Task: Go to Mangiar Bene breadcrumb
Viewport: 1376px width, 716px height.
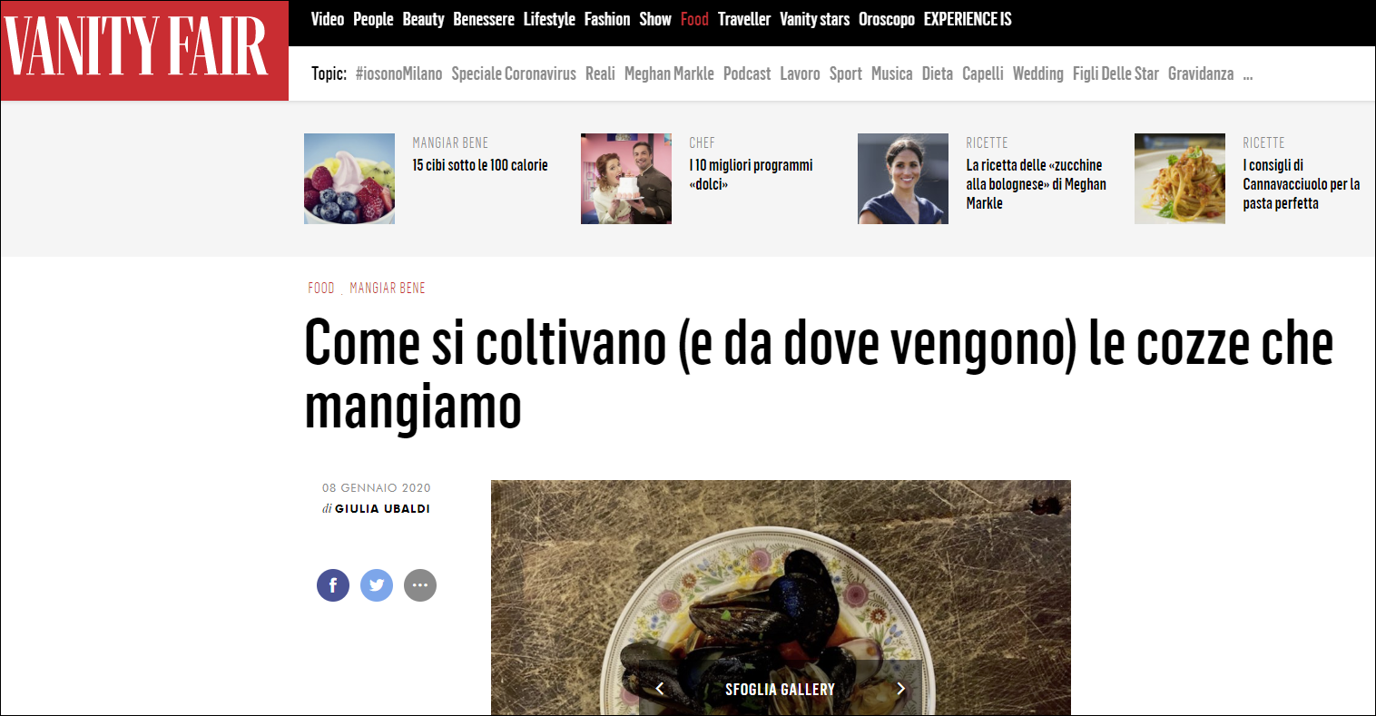Action: coord(388,288)
